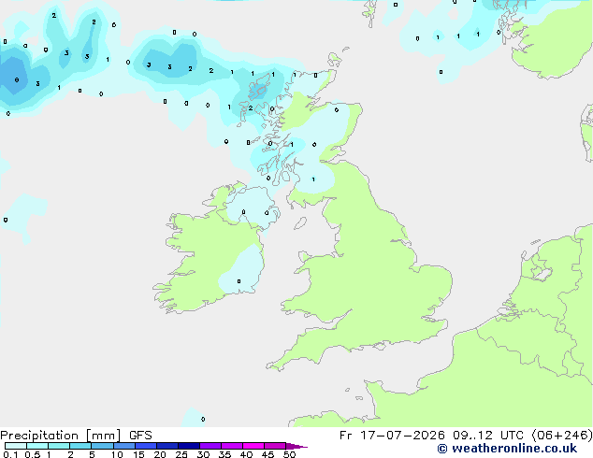Click the 45–50 mm legend swatch

point(275,446)
